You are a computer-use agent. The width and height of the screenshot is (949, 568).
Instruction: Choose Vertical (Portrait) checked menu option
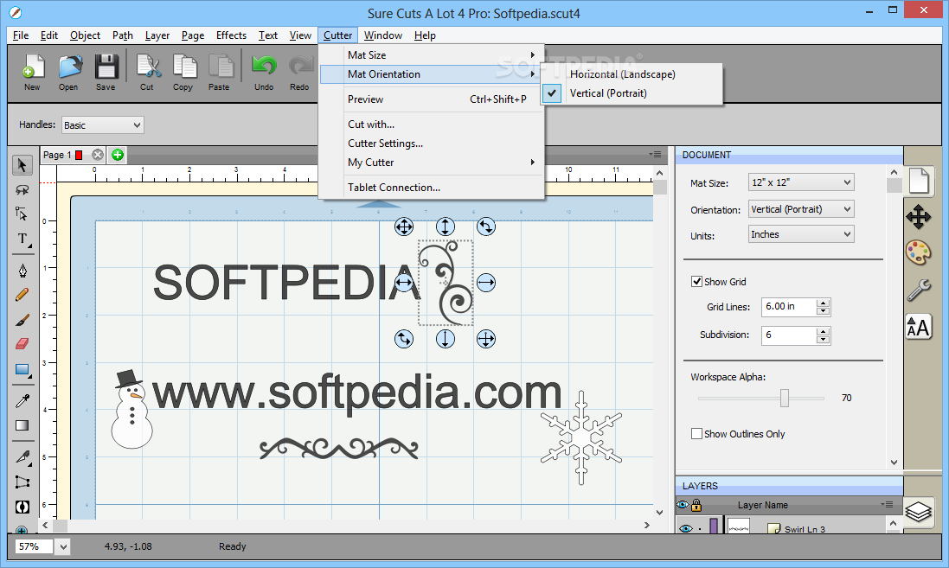click(632, 93)
